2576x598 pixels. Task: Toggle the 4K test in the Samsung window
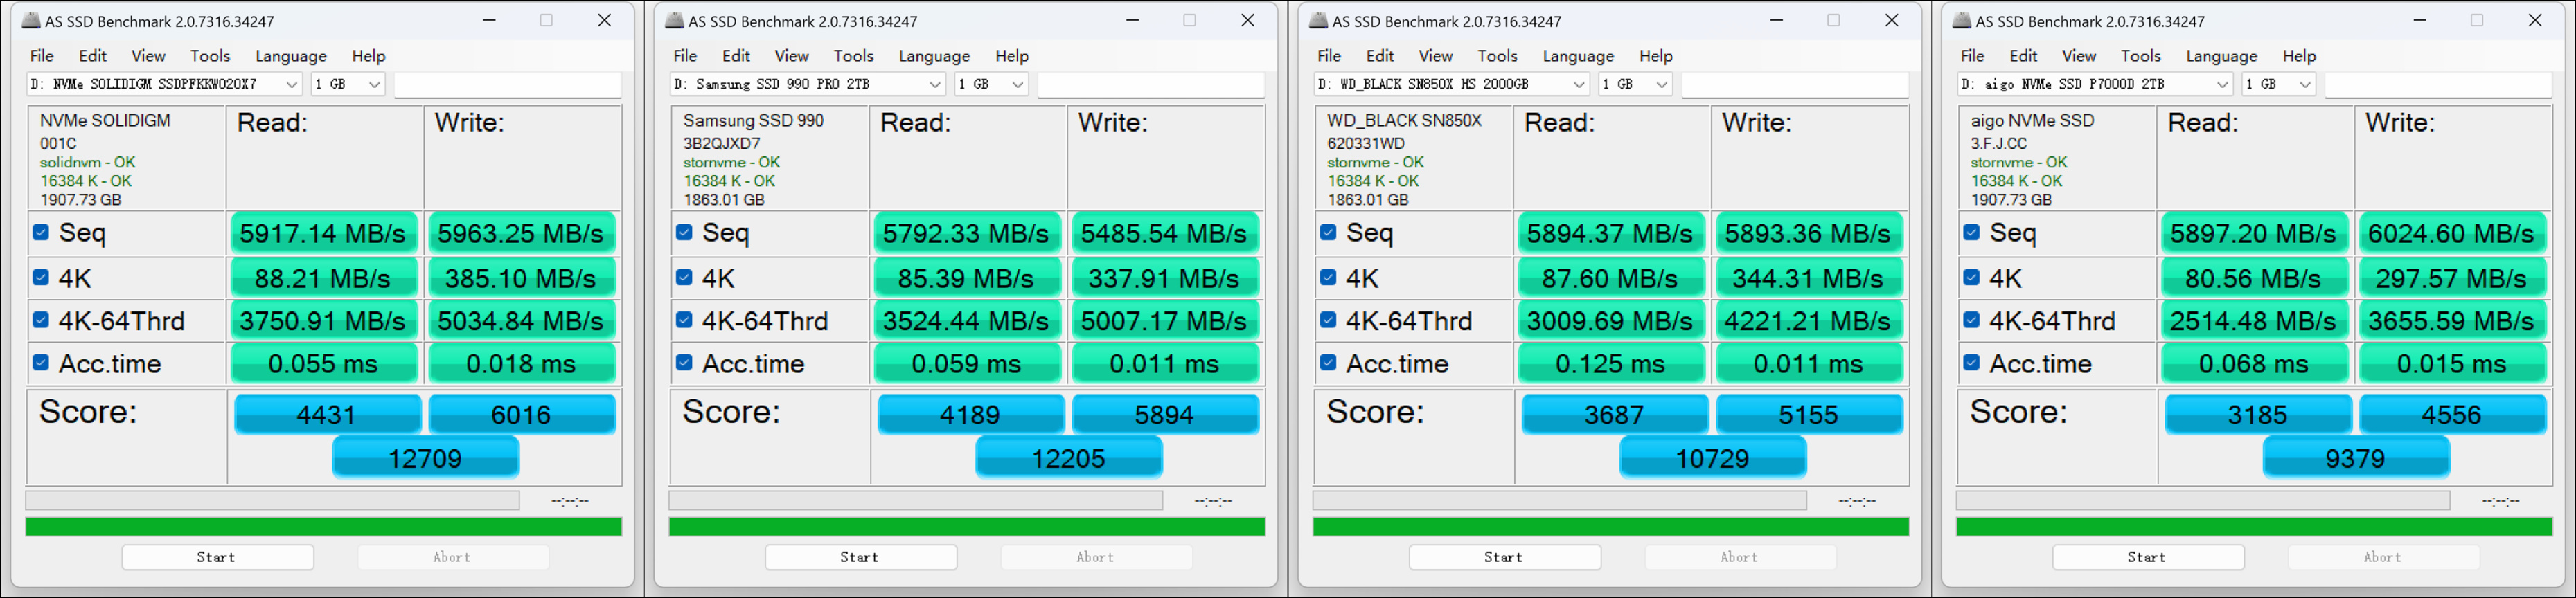(x=684, y=277)
